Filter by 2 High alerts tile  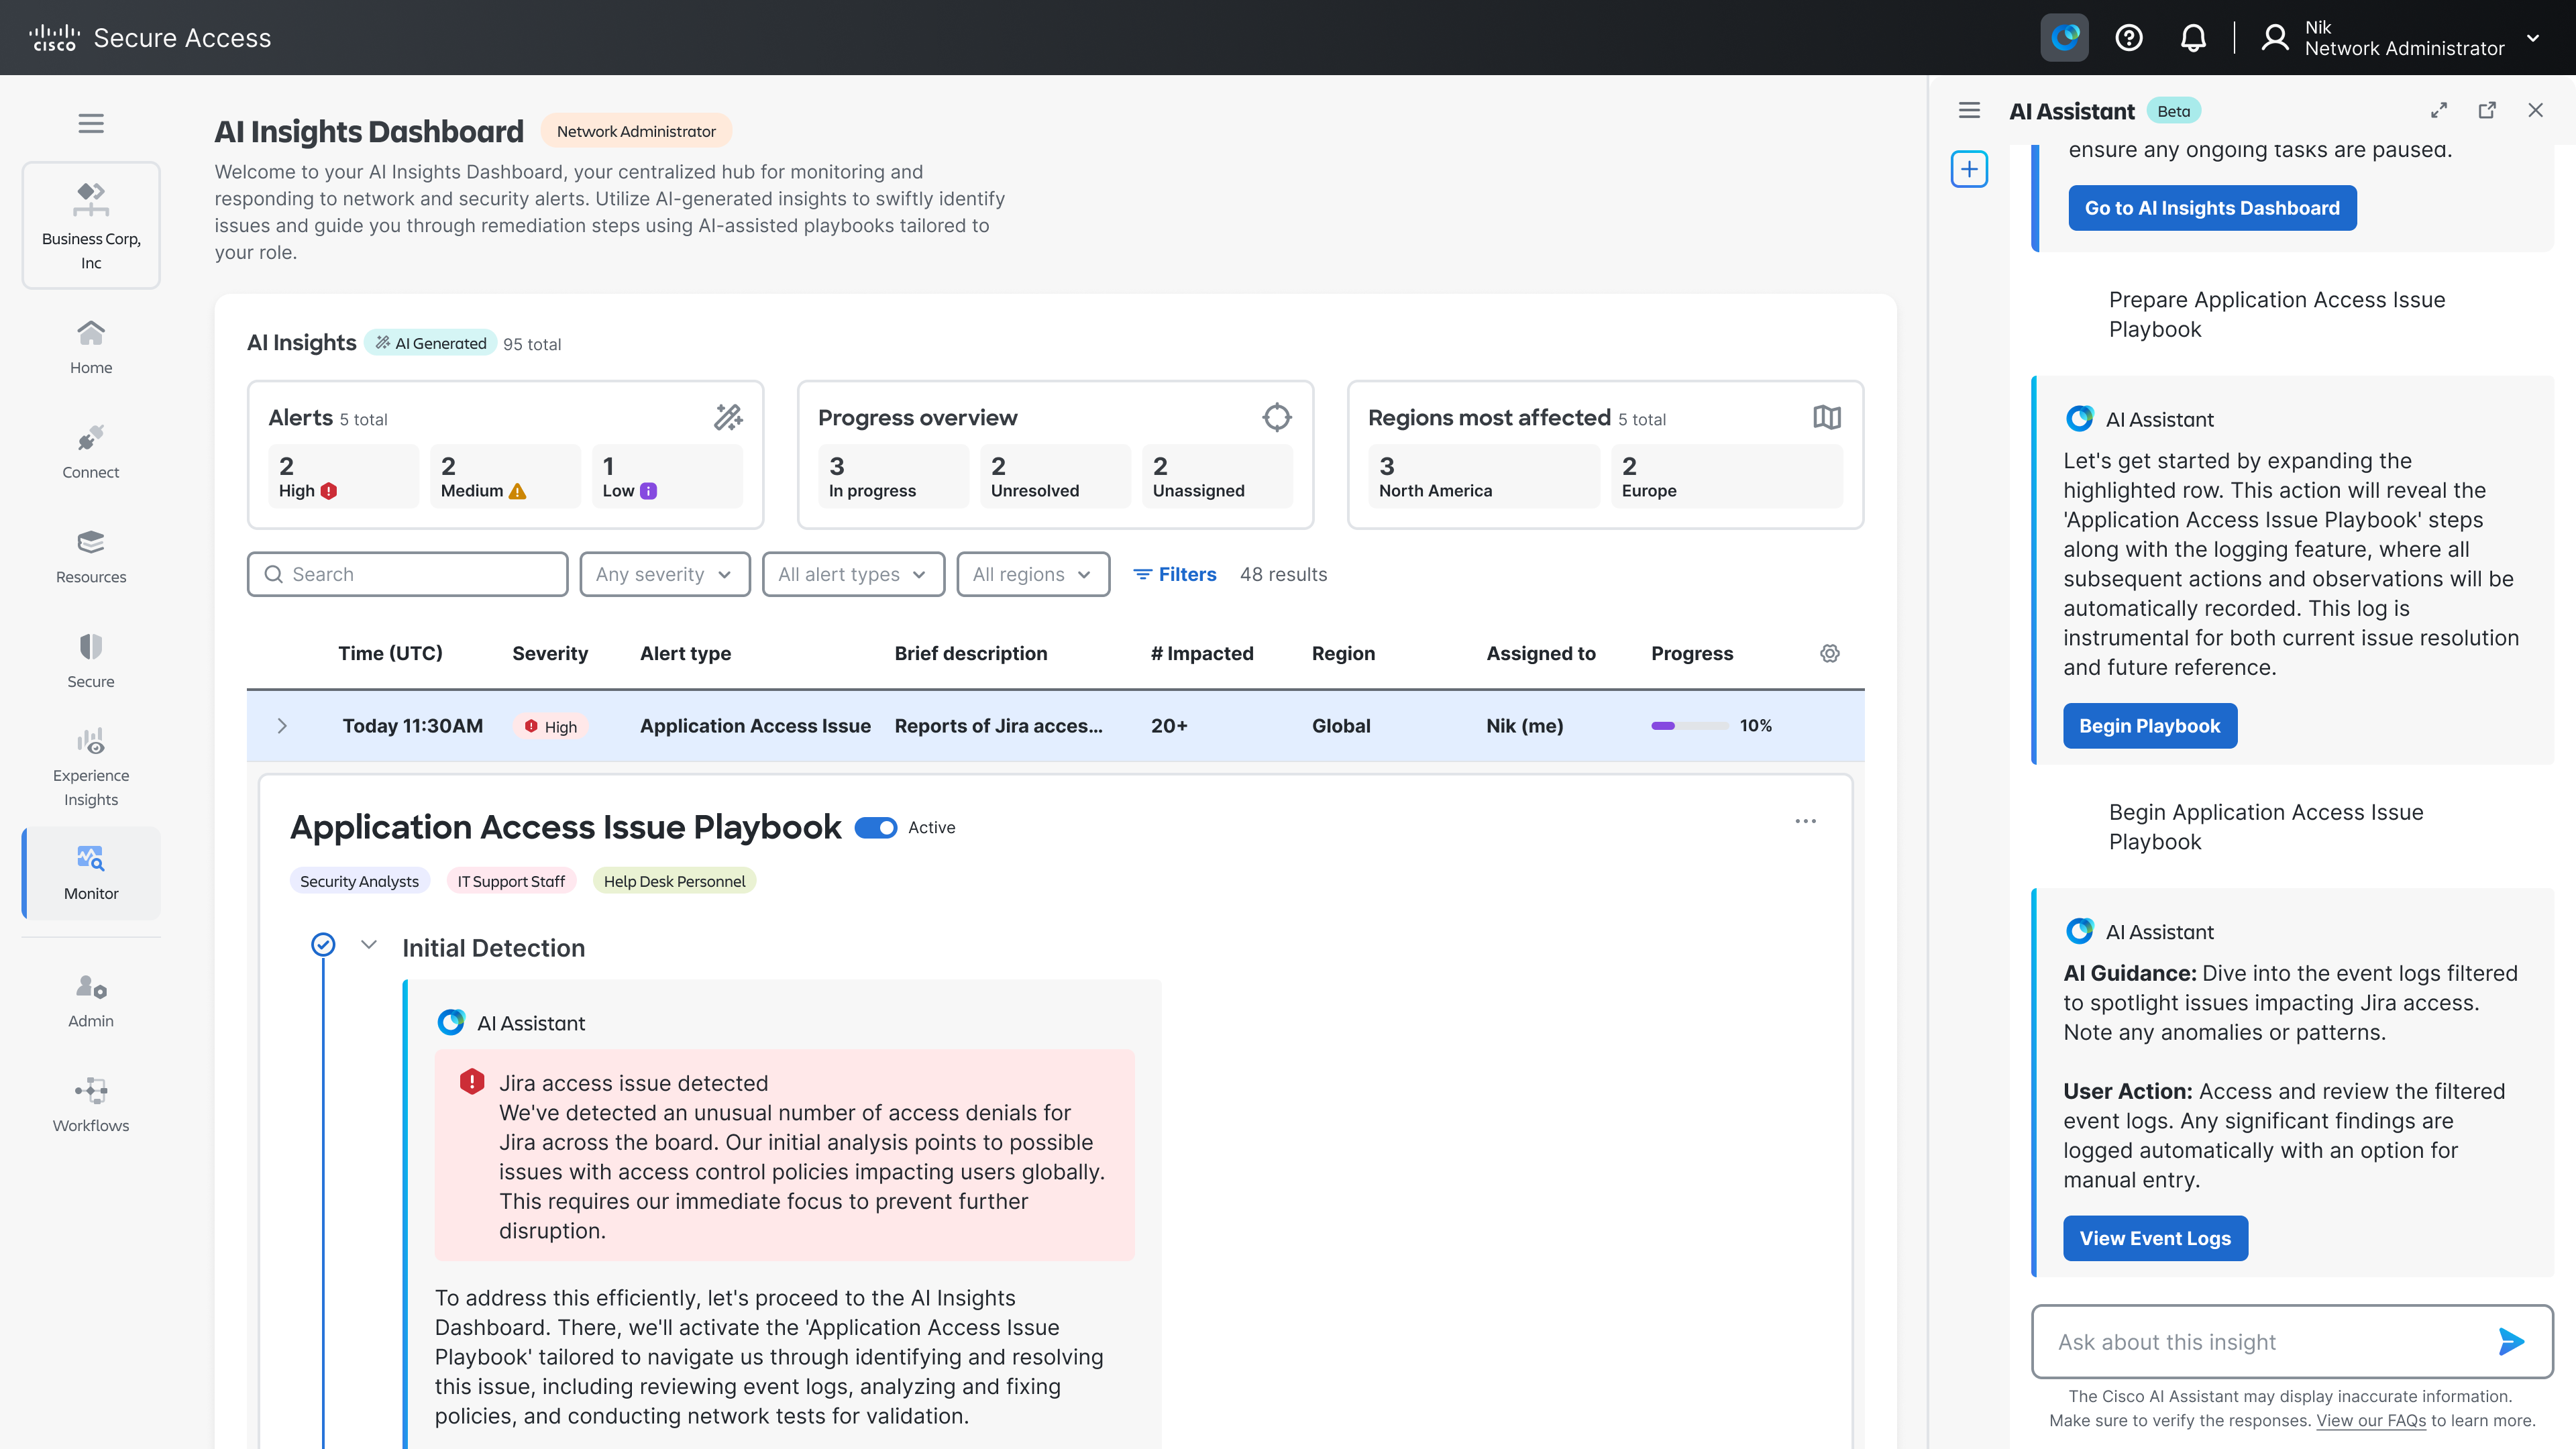click(343, 477)
